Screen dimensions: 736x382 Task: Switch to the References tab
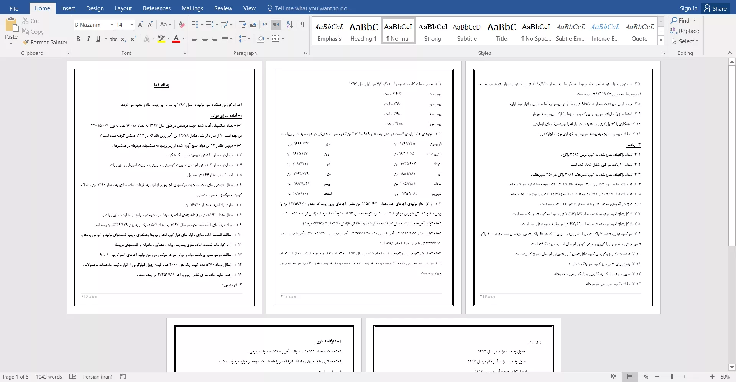coord(156,8)
